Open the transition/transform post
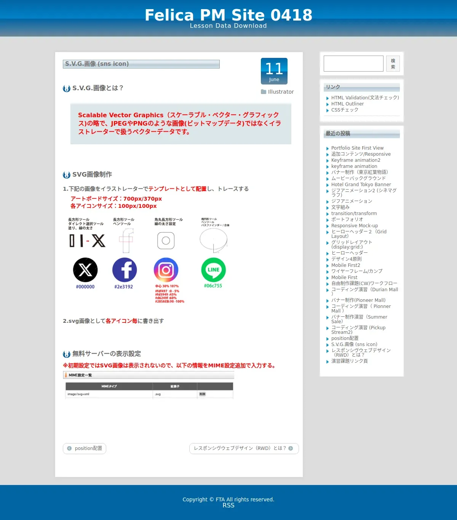 pos(354,214)
